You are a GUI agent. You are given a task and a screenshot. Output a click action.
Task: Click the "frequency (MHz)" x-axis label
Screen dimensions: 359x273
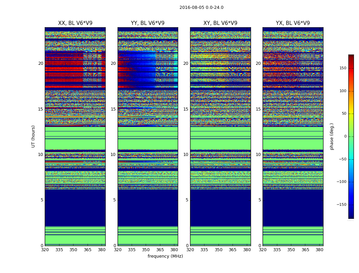click(165, 256)
